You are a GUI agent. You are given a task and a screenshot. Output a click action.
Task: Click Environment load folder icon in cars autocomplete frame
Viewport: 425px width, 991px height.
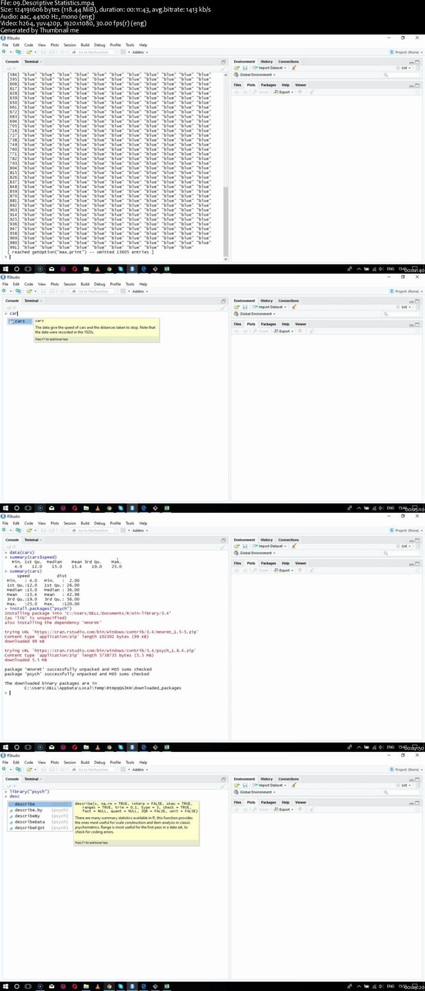237,307
